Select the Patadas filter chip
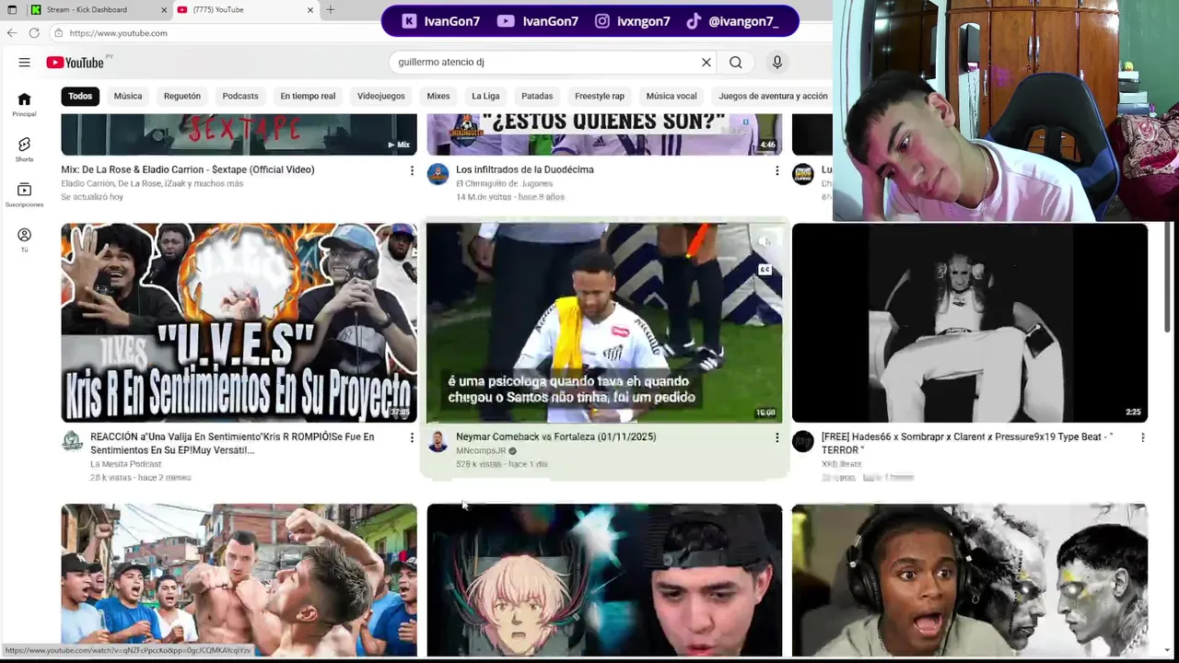This screenshot has height=663, width=1179. click(x=537, y=96)
